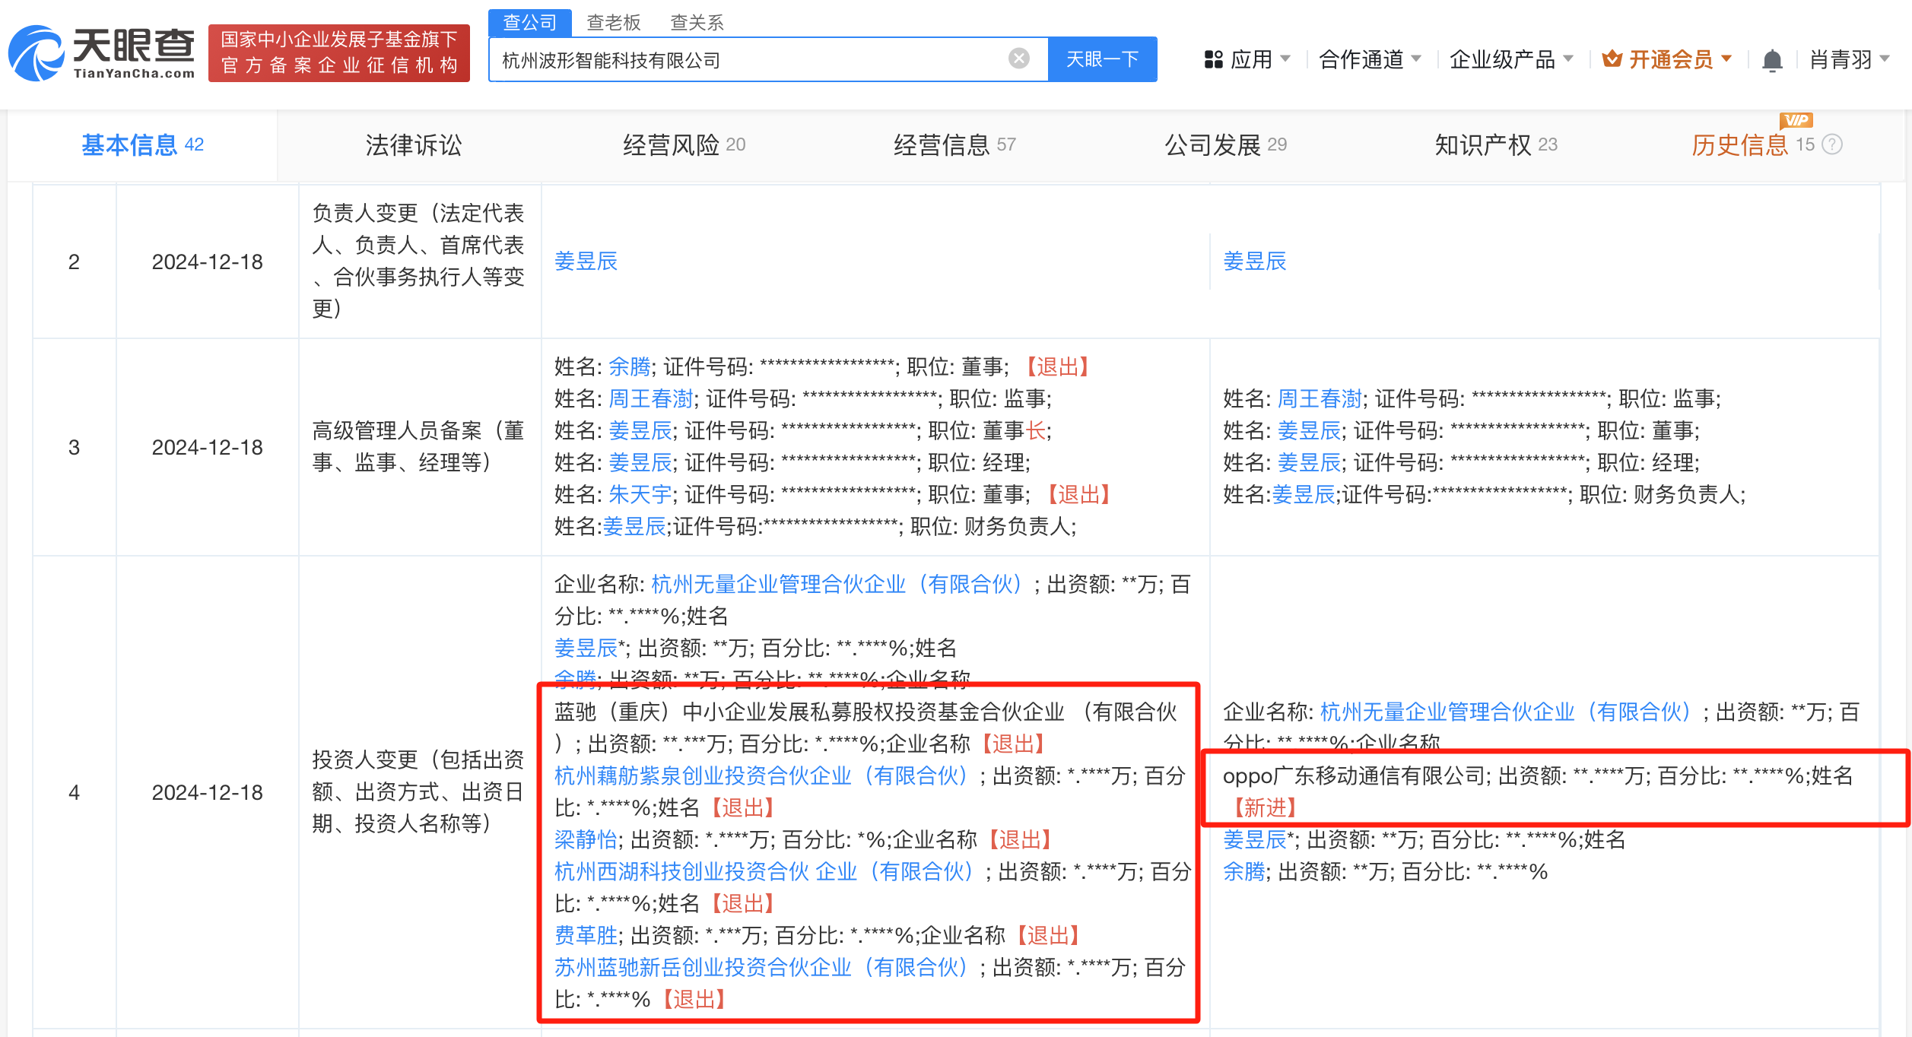This screenshot has height=1037, width=1912.
Task: Clear the search box with the X icon
Action: pyautogui.click(x=1018, y=59)
